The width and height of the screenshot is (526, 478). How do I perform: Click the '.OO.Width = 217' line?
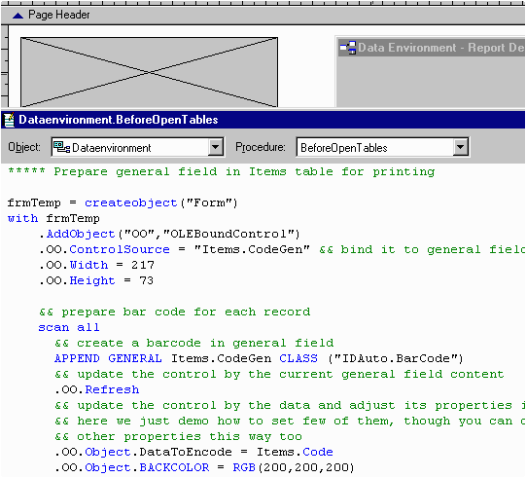point(96,265)
